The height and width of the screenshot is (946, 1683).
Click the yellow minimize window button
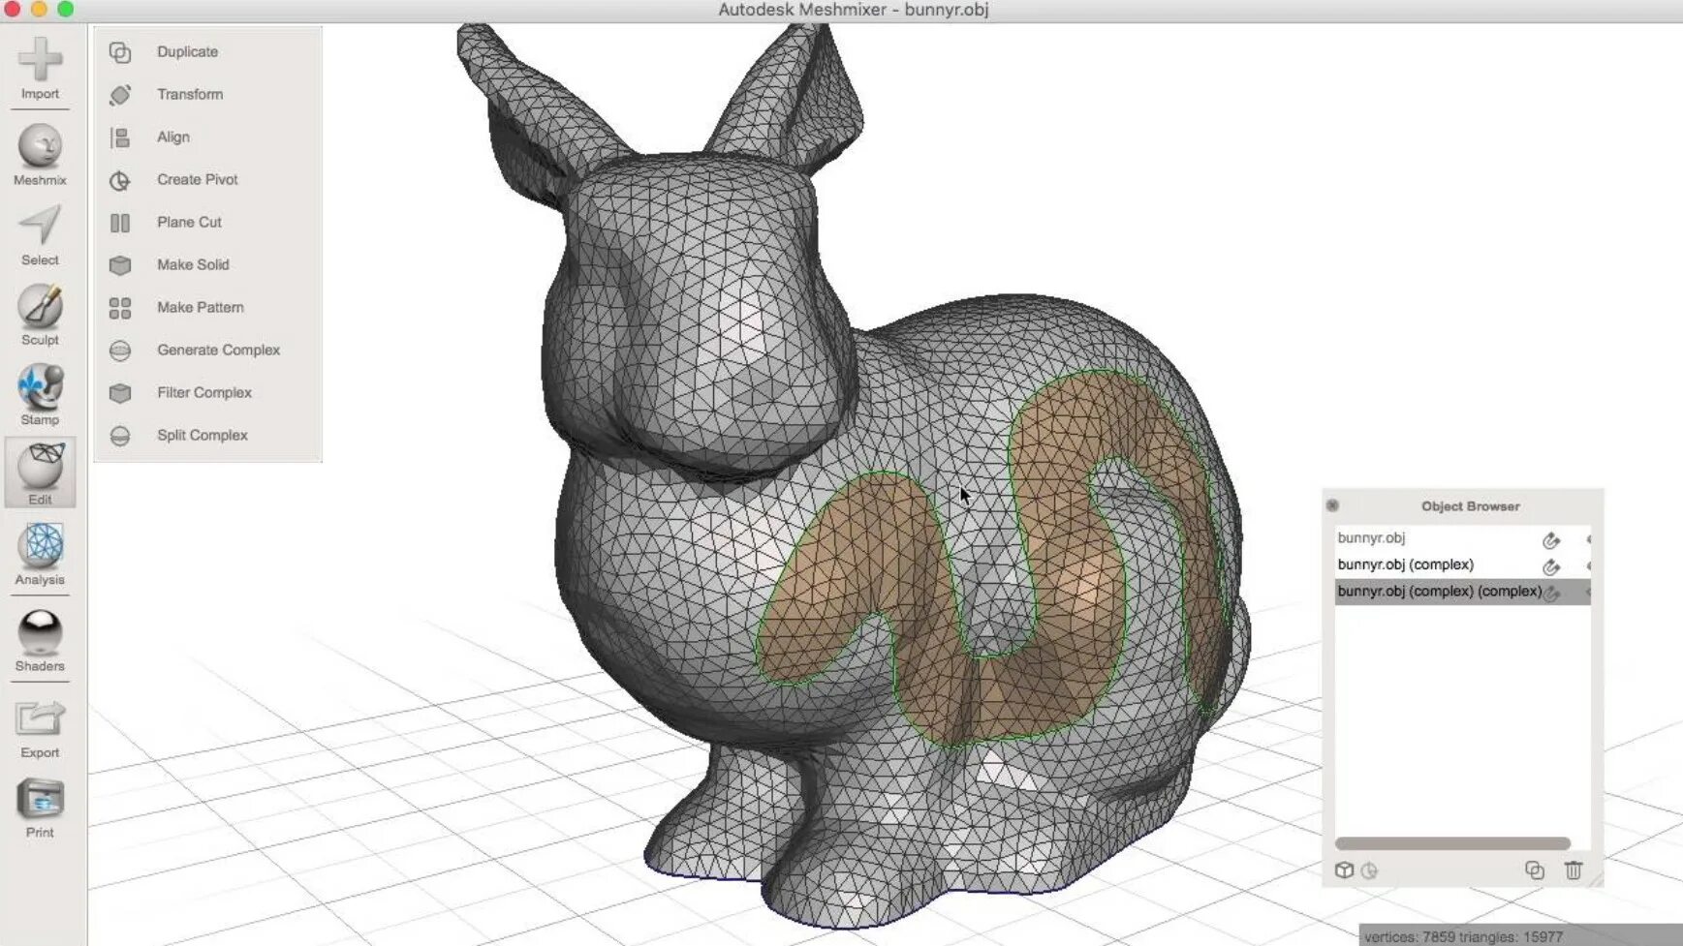(39, 9)
